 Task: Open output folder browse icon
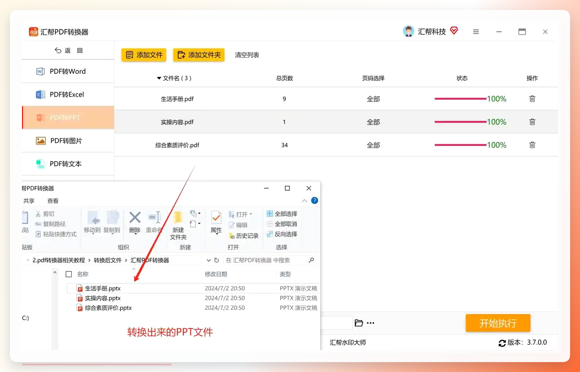pos(359,323)
